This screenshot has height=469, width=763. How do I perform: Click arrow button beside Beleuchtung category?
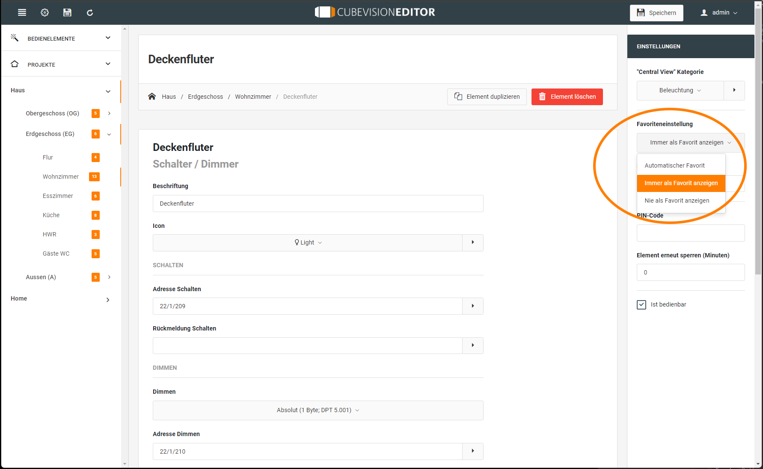734,90
